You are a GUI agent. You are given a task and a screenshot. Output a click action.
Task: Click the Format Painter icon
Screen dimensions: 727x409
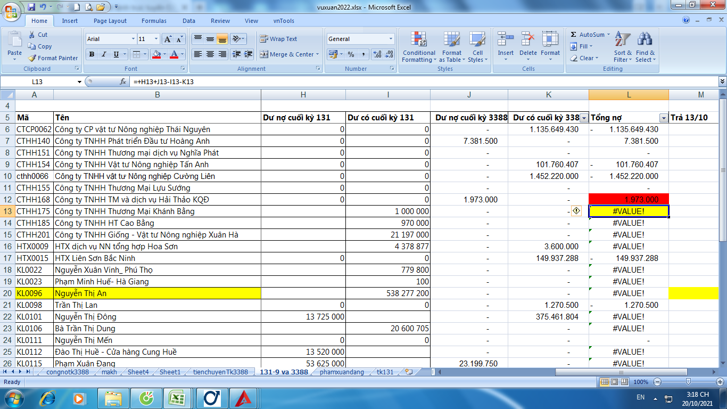point(33,58)
